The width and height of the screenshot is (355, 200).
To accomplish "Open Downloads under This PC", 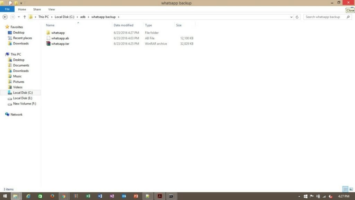I will (x=21, y=71).
